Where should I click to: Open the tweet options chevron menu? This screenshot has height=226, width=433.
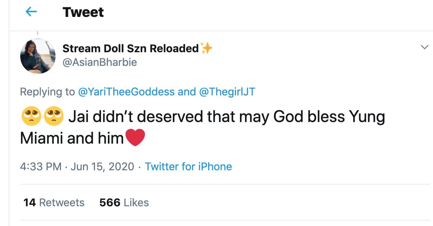coord(425,47)
